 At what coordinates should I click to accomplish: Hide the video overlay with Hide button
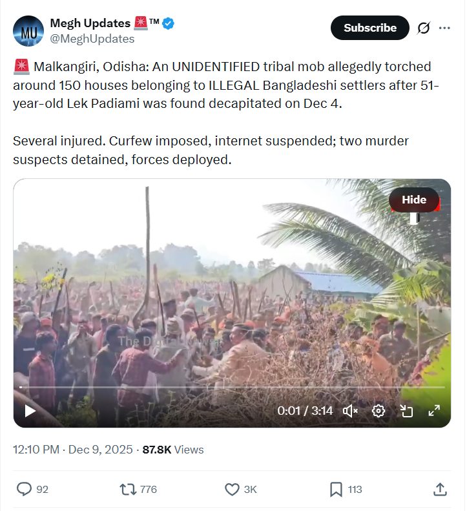pyautogui.click(x=413, y=200)
